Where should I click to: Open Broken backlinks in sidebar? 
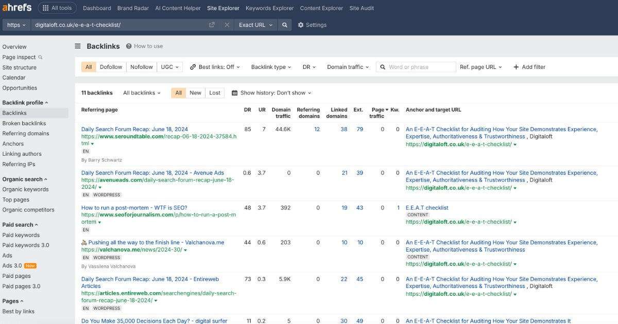point(24,123)
